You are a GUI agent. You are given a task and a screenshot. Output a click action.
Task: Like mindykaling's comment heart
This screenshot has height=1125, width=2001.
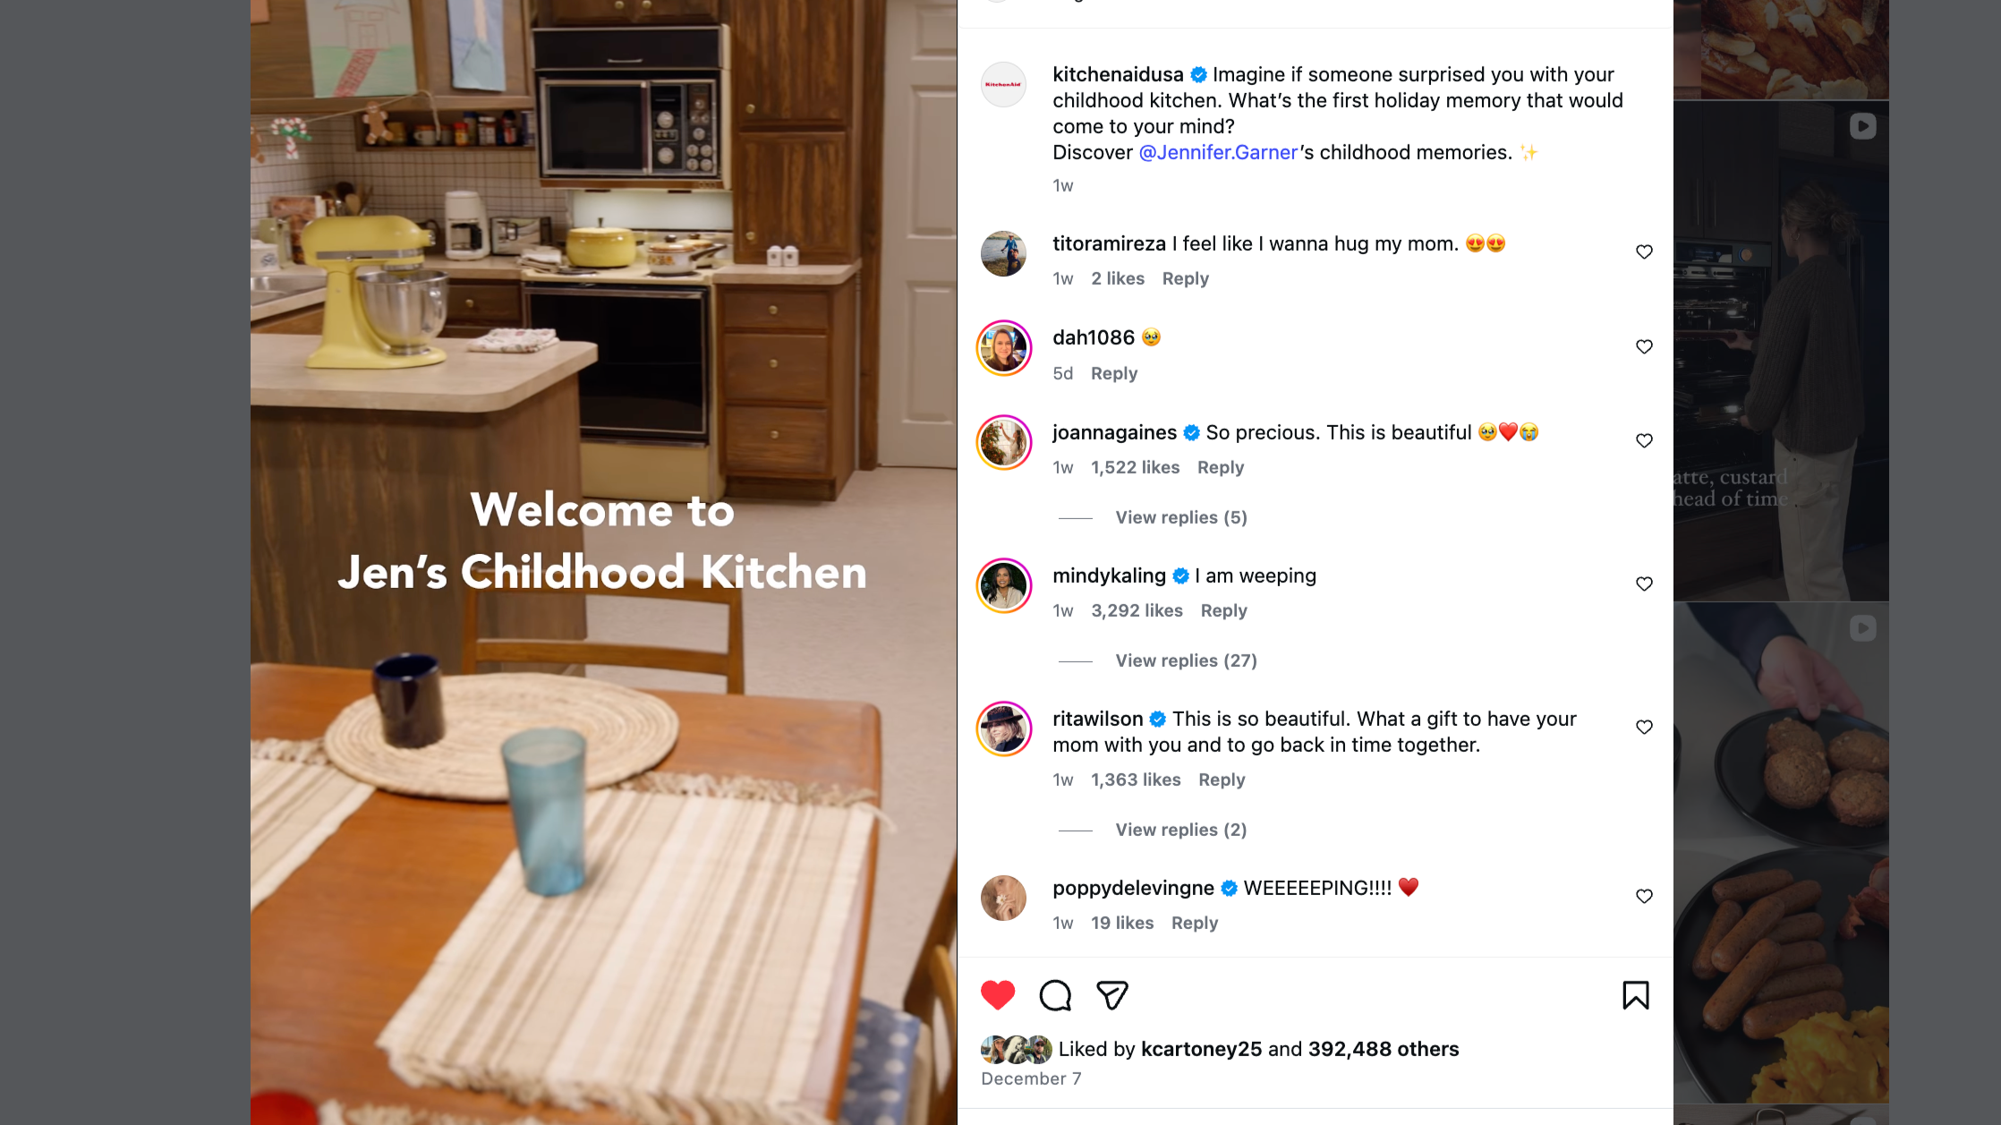1644,584
